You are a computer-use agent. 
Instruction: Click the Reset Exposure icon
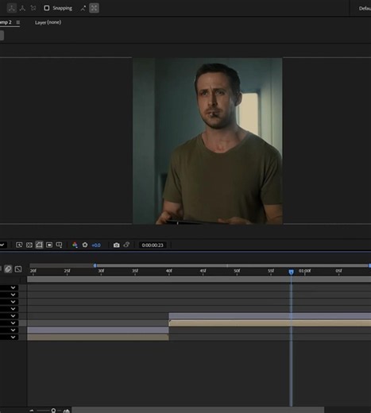(x=85, y=245)
